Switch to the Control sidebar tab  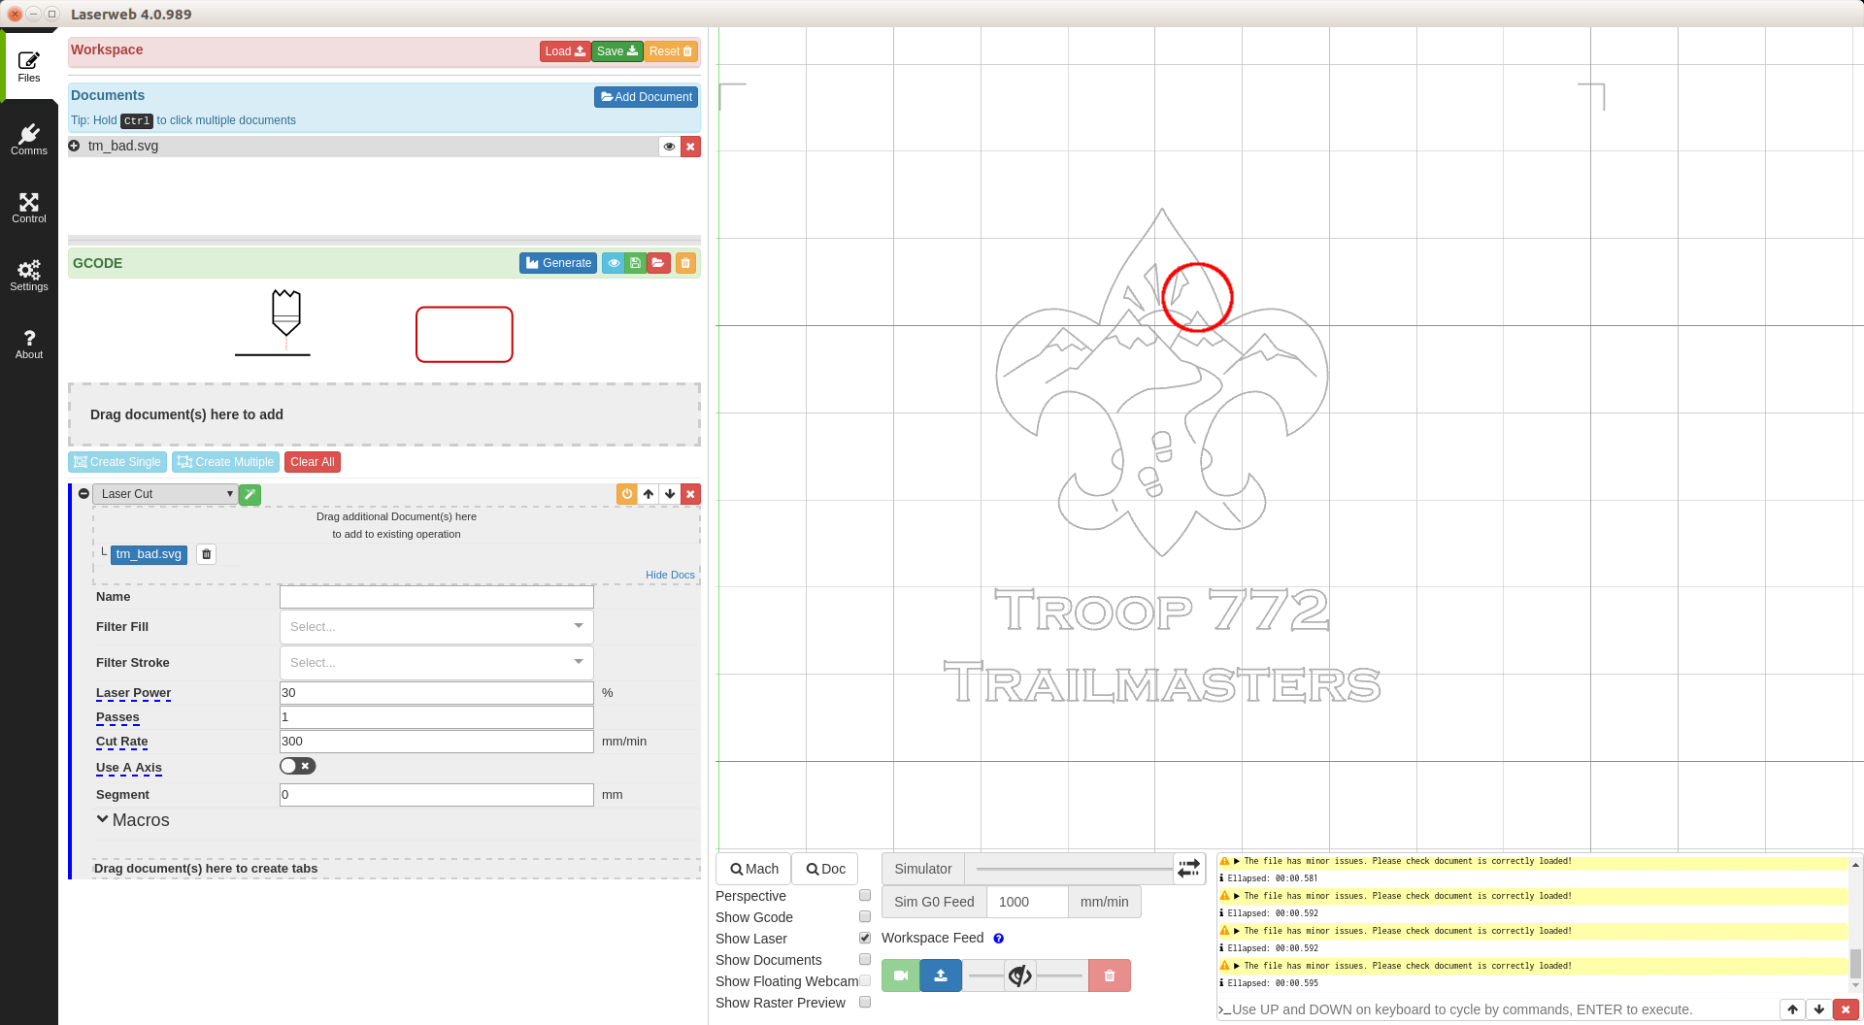click(x=29, y=208)
